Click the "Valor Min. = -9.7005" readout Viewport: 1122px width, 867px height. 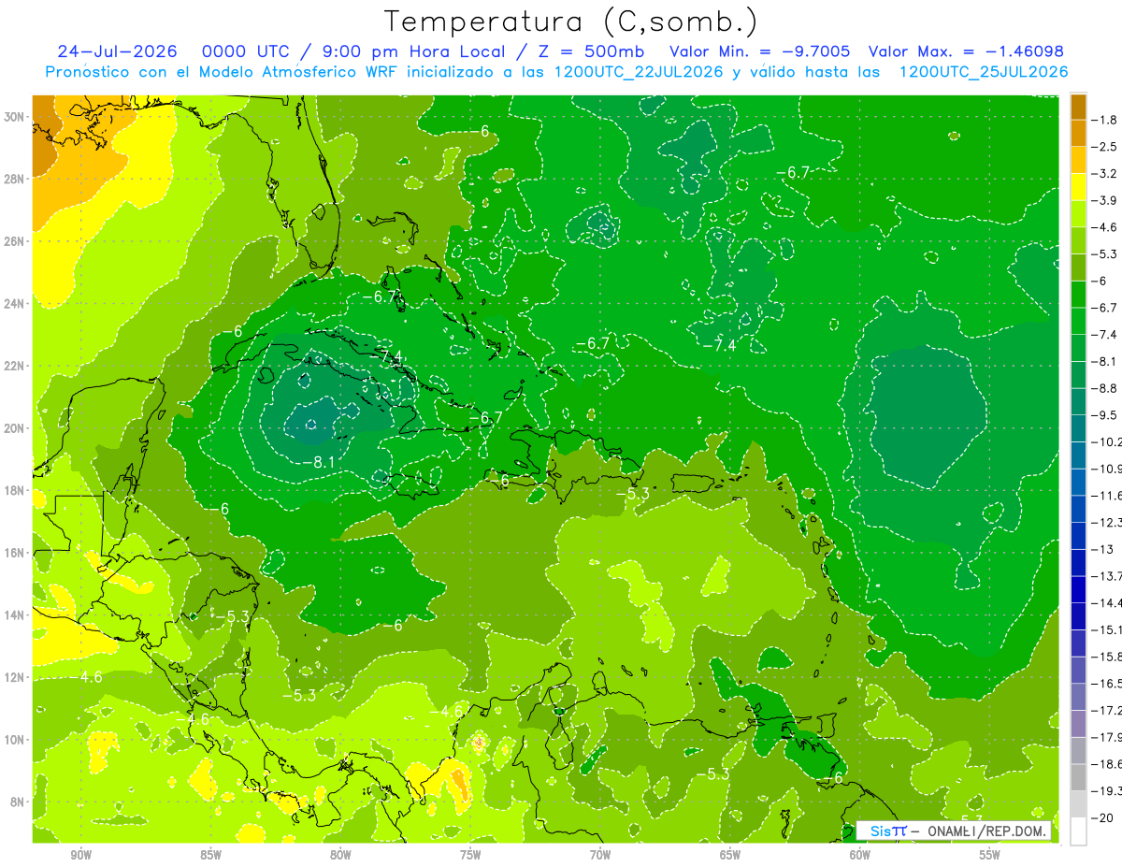click(758, 51)
